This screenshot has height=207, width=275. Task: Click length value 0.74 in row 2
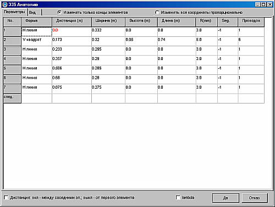(177, 41)
